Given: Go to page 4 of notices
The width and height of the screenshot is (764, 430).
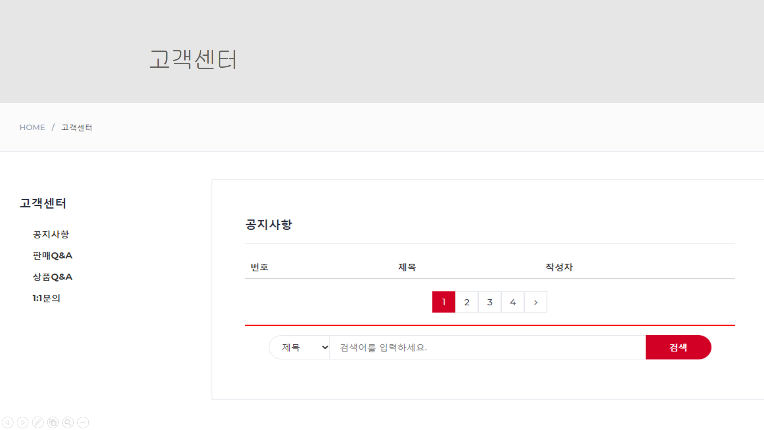Looking at the screenshot, I should coord(513,302).
